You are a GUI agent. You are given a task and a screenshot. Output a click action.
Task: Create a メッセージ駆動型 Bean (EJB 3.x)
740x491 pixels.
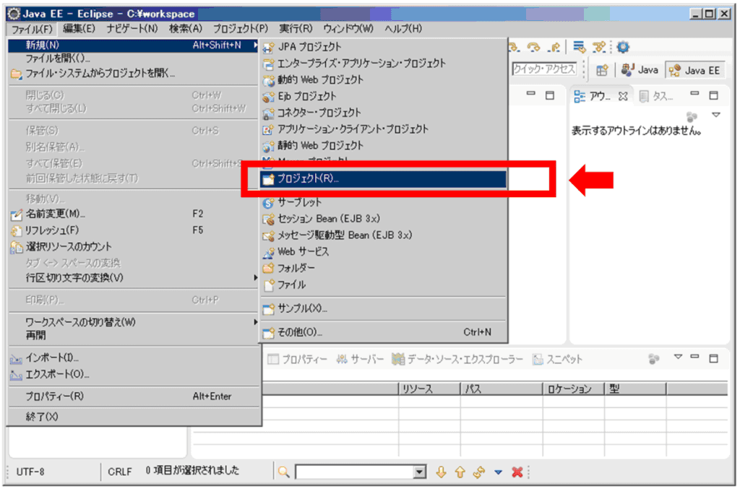383,235
